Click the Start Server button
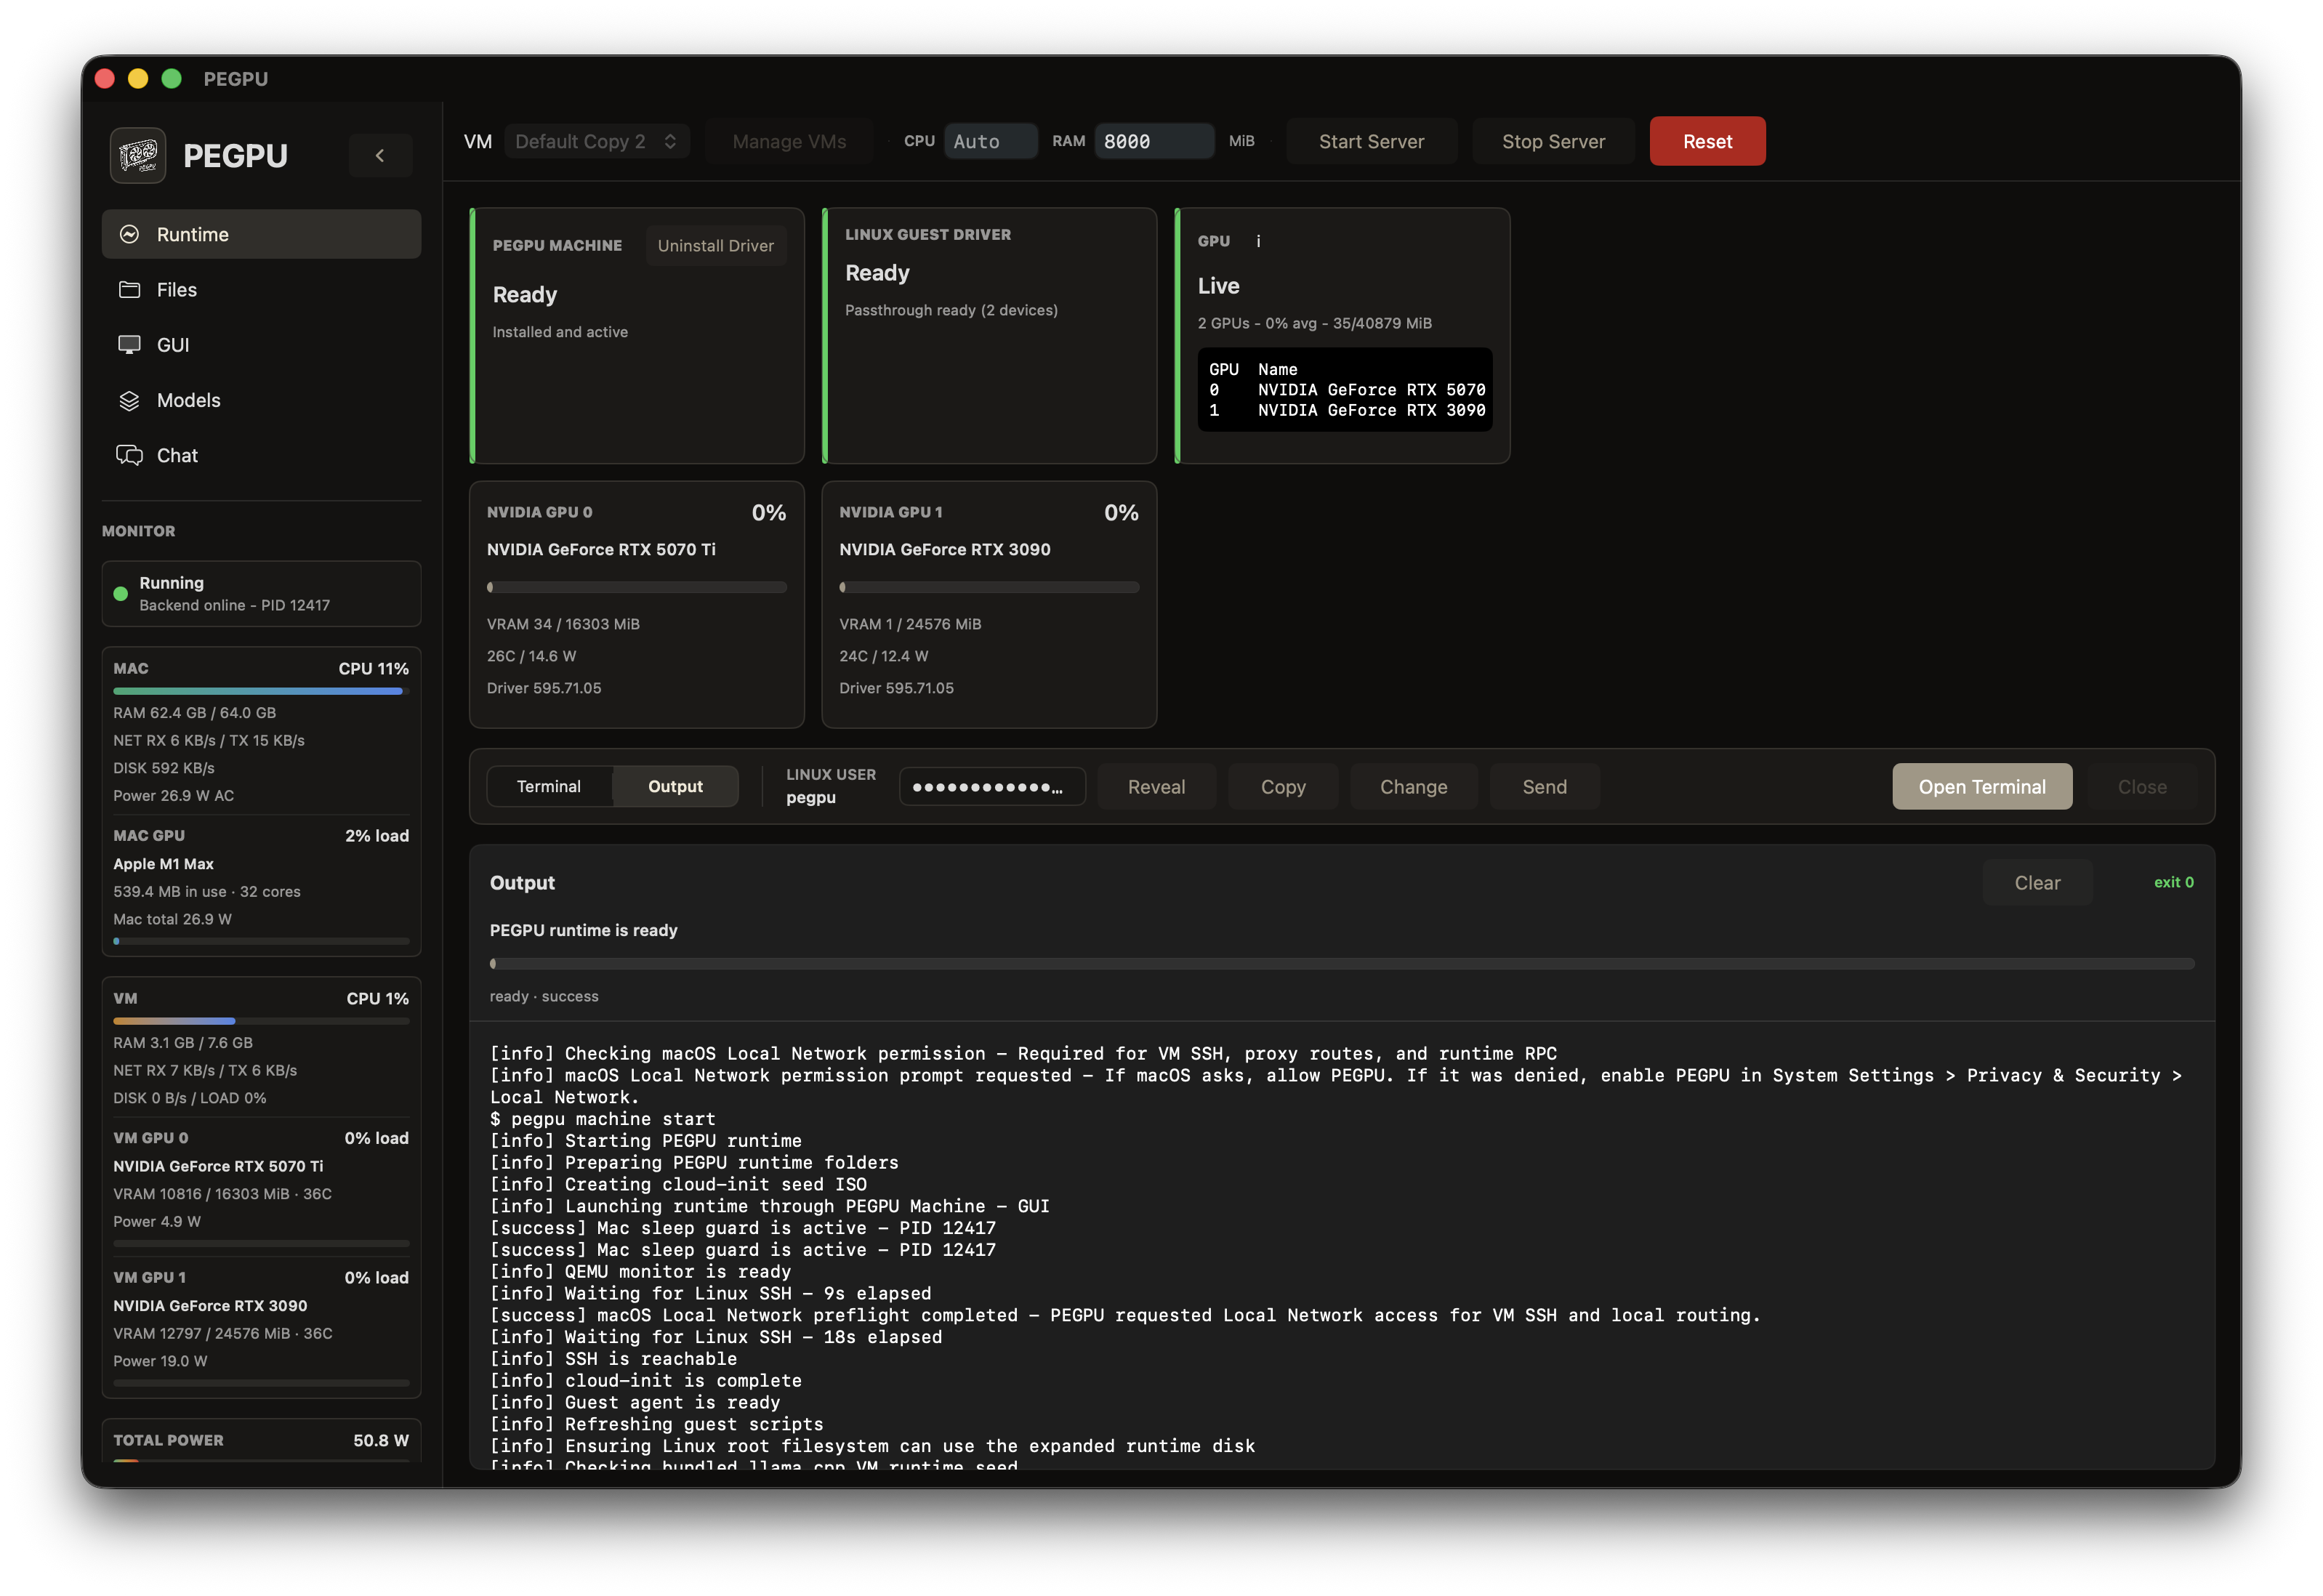This screenshot has height=1596, width=2323. click(x=1371, y=141)
